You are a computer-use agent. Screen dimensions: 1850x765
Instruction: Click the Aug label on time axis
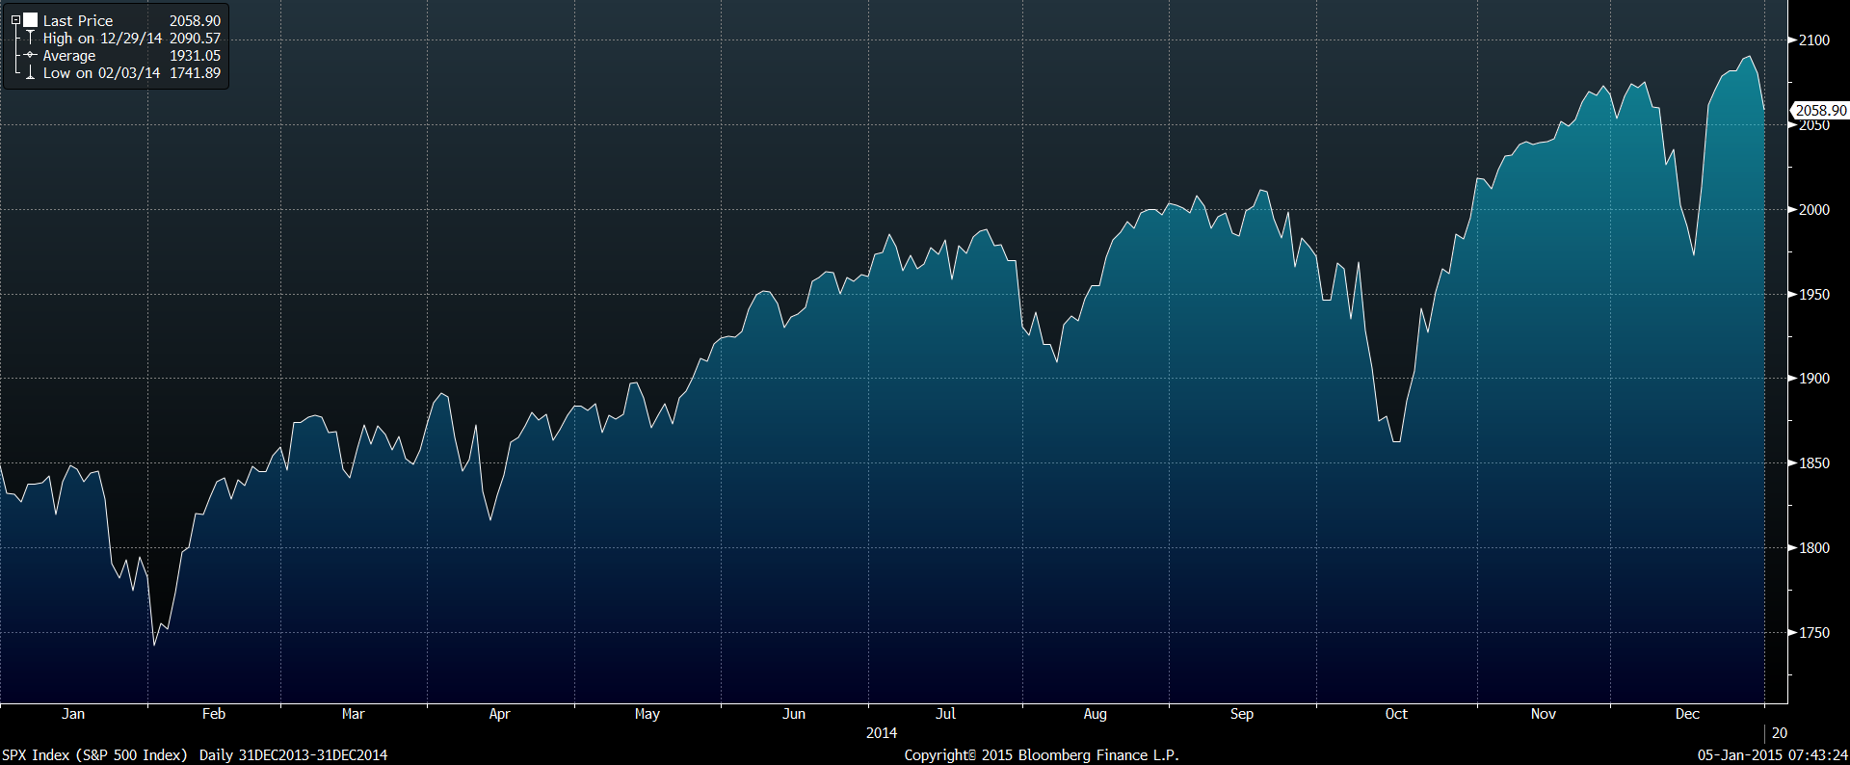(x=1096, y=714)
